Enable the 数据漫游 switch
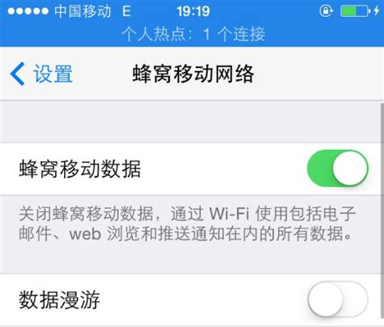 338,299
